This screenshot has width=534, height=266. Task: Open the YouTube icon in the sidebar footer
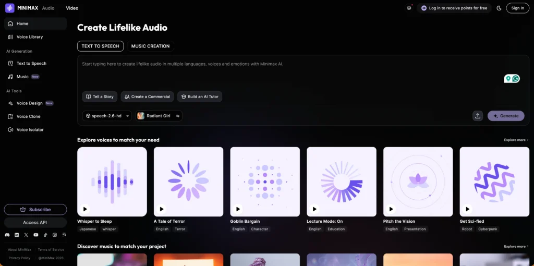(x=35, y=235)
